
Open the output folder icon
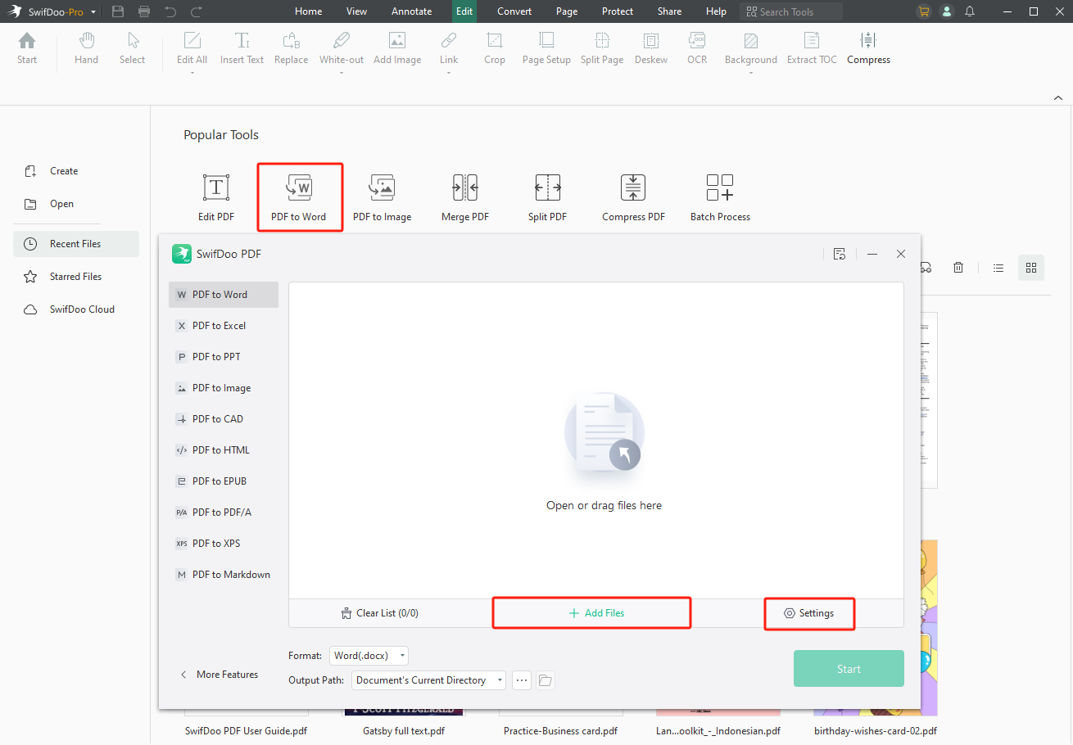pos(546,680)
